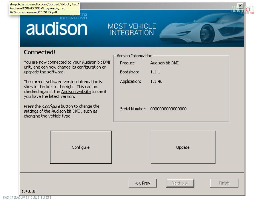
Task: Click the Serial Number: label
Action: click(133, 109)
